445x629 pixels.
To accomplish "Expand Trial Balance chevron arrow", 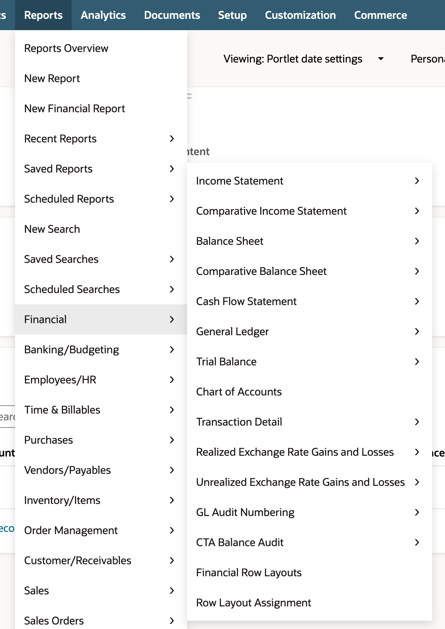I will click(x=417, y=362).
